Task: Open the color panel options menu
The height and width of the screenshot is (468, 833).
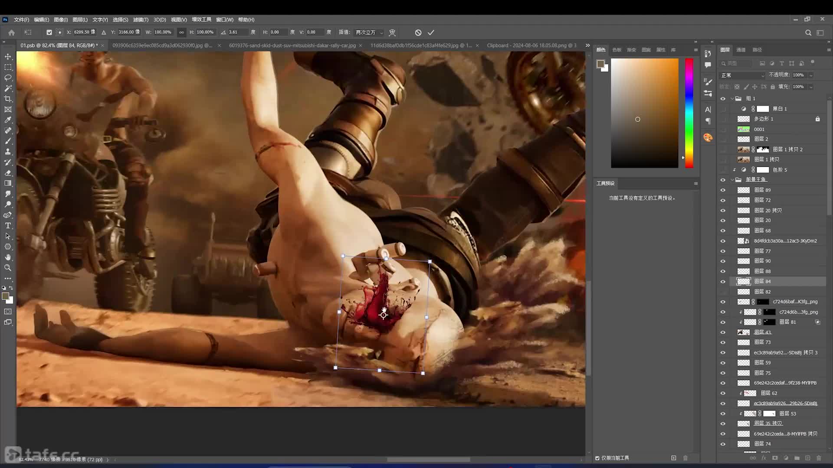Action: click(696, 50)
